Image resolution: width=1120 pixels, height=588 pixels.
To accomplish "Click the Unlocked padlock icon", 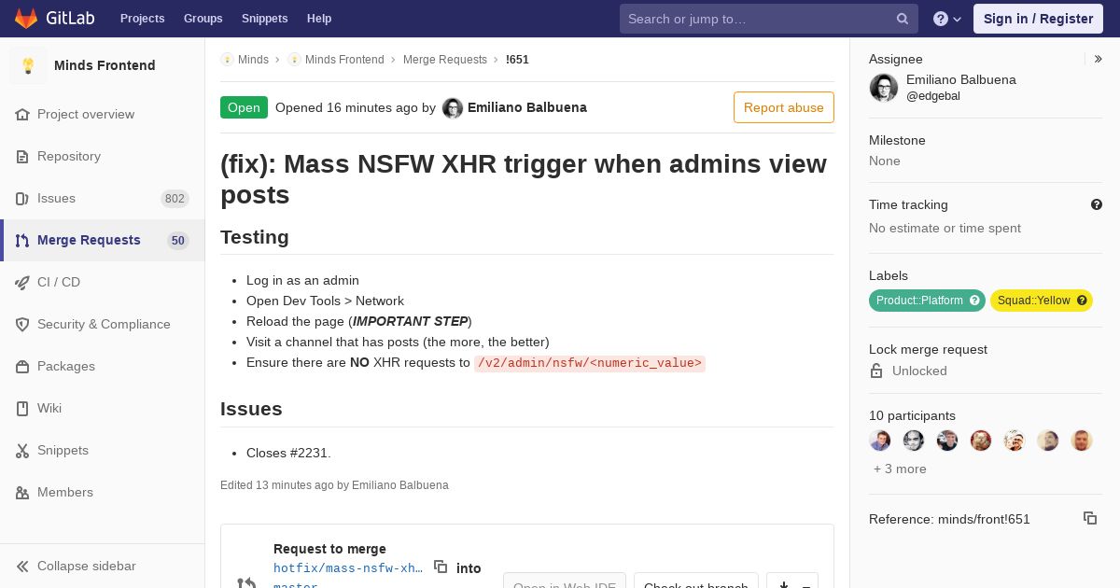I will click(x=876, y=371).
